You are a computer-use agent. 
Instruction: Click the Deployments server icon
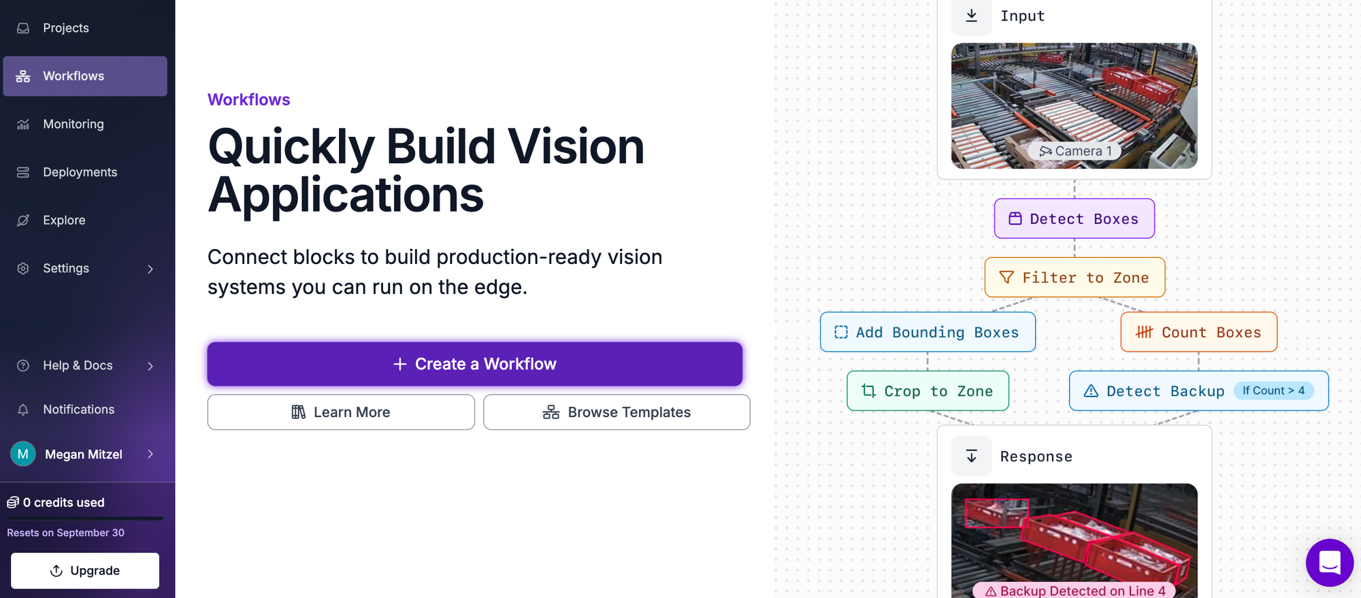23,172
